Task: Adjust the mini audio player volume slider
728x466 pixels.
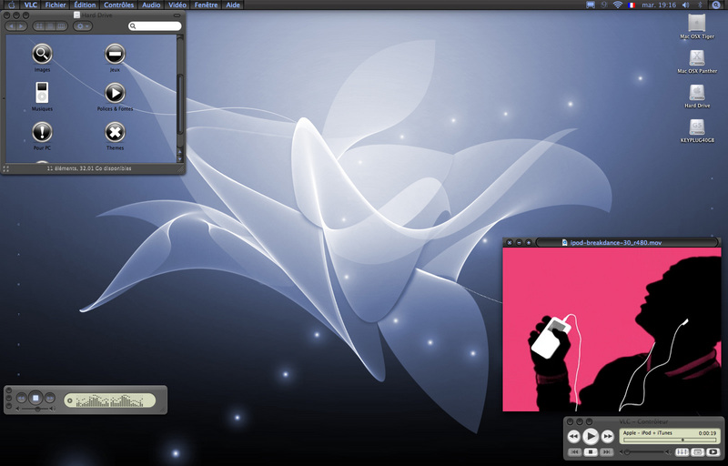Action: coord(35,409)
